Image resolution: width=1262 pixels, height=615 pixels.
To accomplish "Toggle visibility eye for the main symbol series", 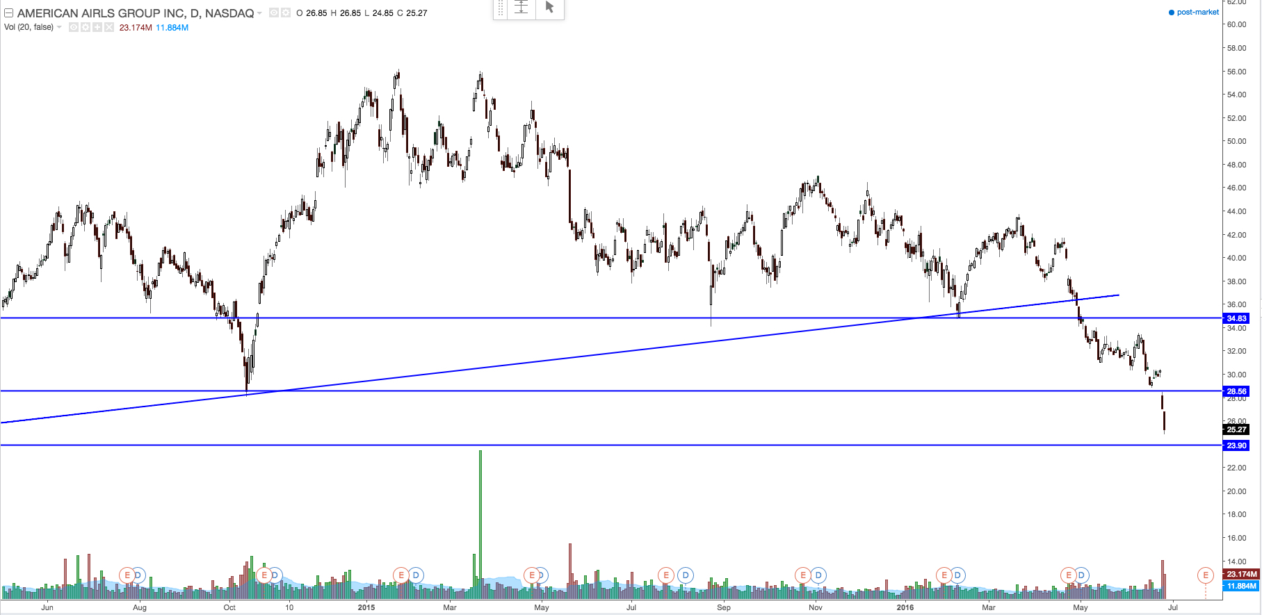I will pos(273,13).
